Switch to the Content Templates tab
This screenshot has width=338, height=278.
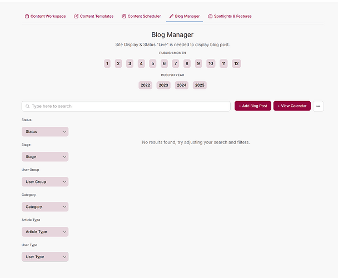[93, 16]
